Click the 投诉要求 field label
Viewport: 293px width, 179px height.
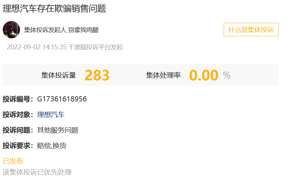coord(17,146)
